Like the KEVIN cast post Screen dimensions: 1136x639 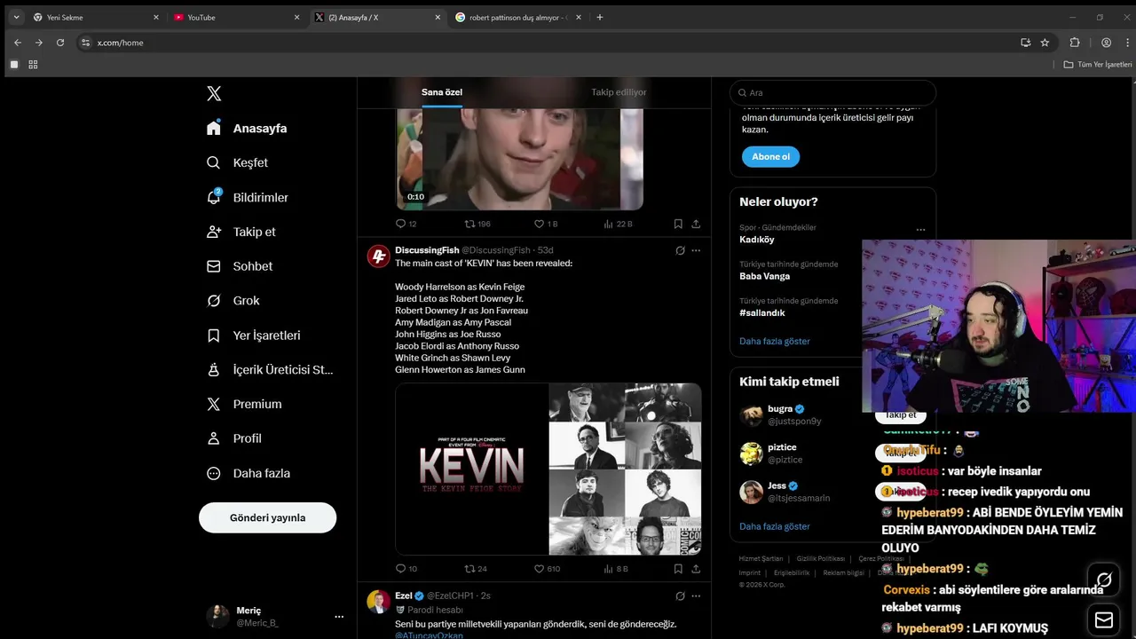coord(547,568)
